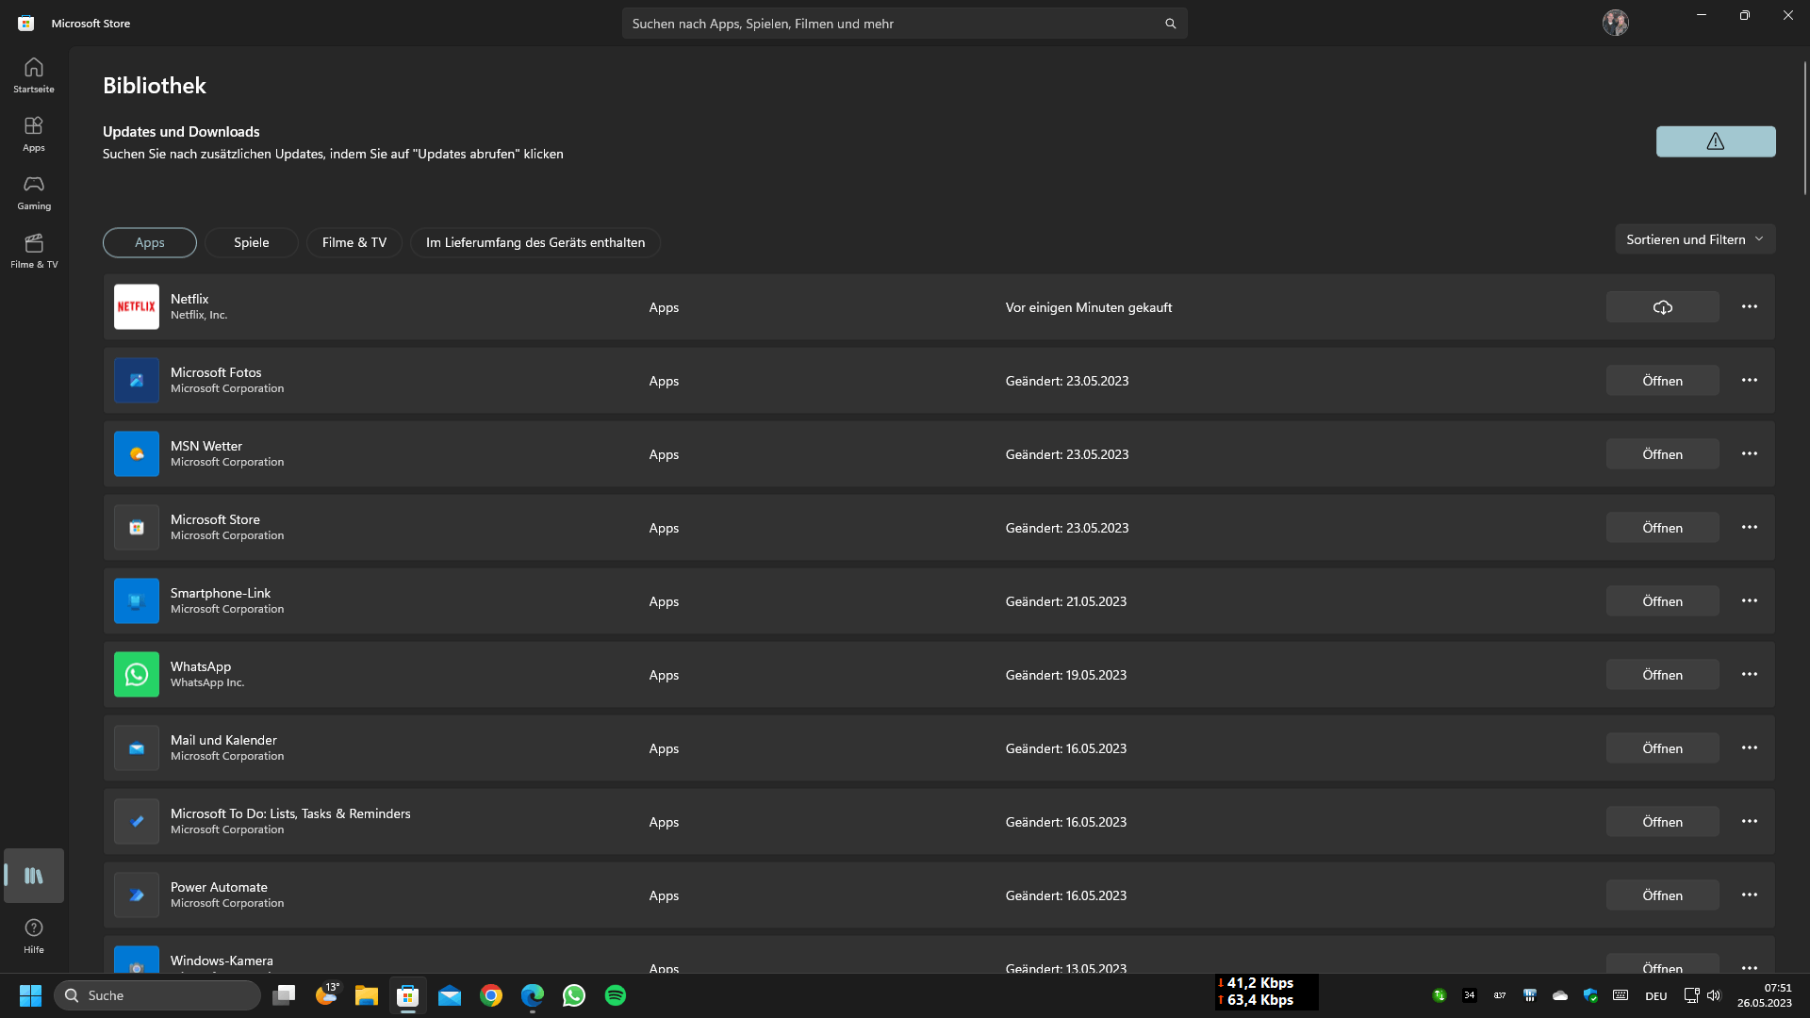Click the WhatsApp app icon in list
This screenshot has height=1018, width=1810.
pos(137,675)
